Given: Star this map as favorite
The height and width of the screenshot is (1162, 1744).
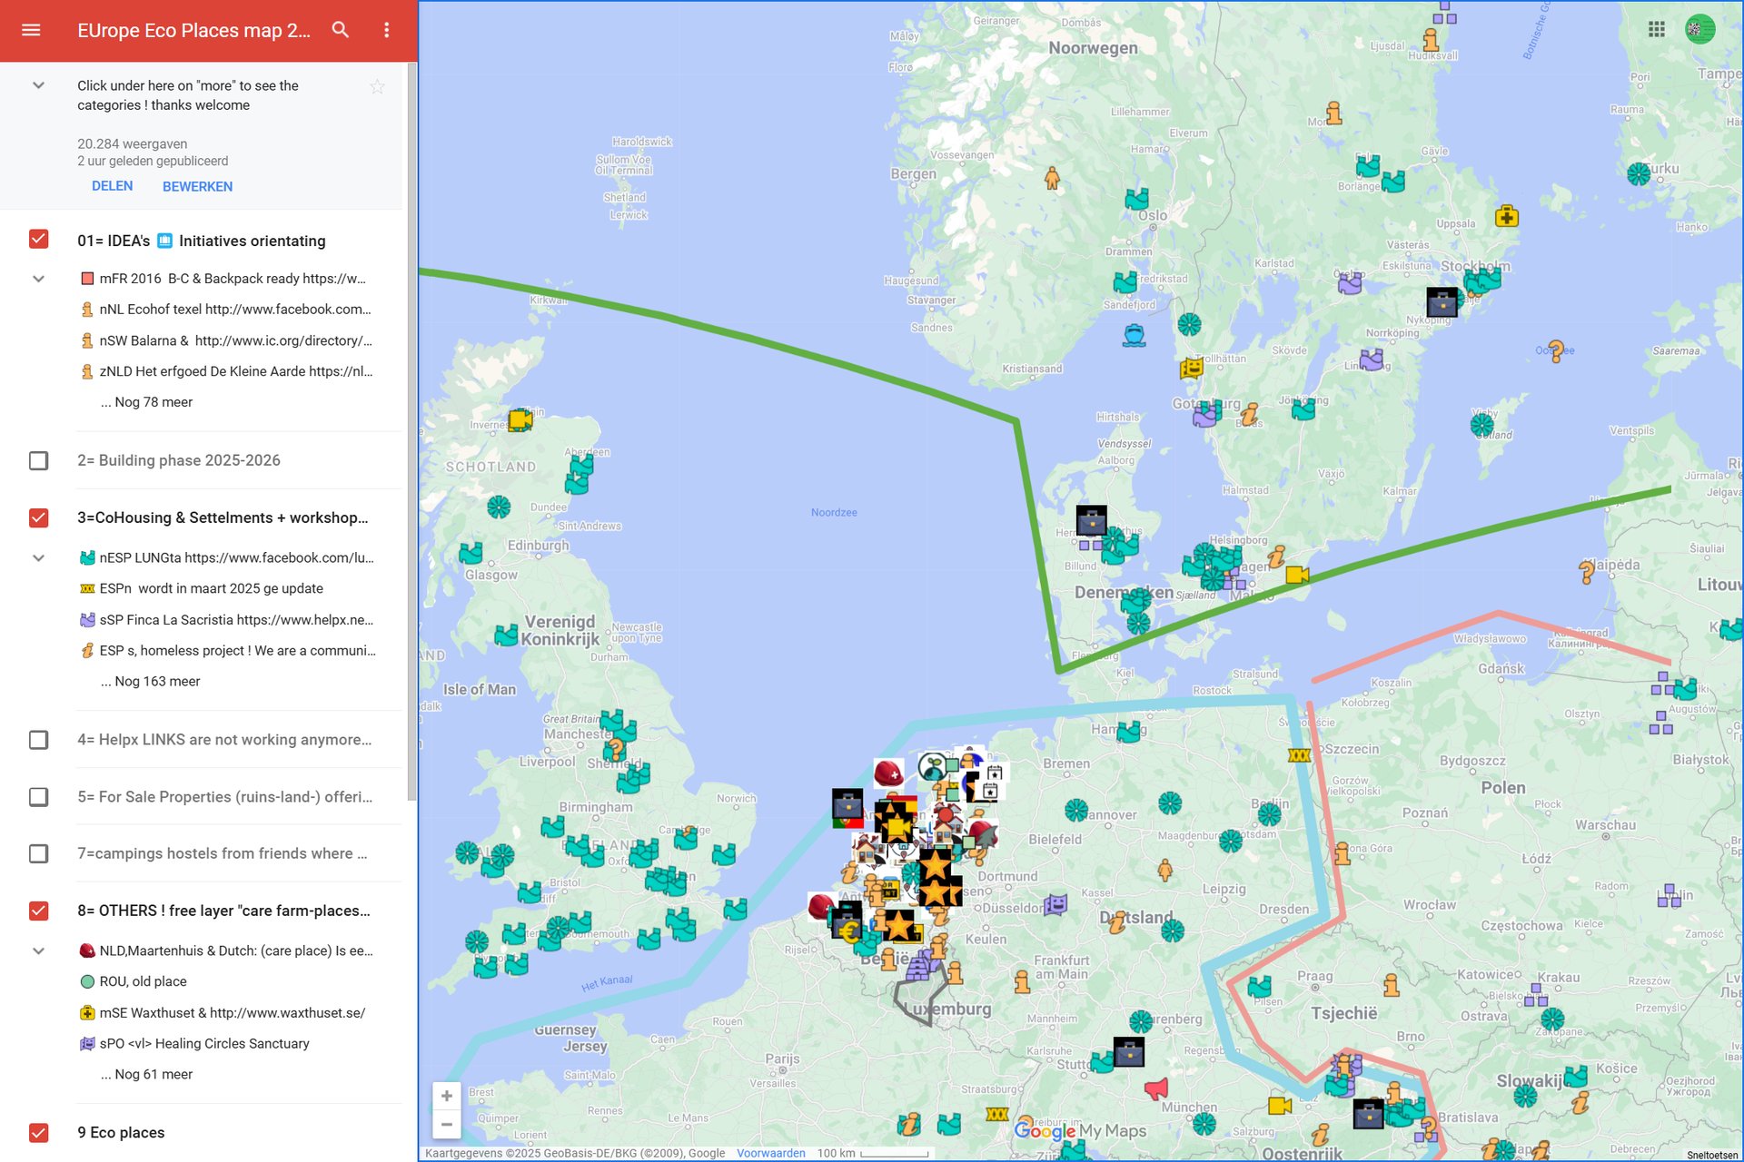Looking at the screenshot, I should pos(377,87).
